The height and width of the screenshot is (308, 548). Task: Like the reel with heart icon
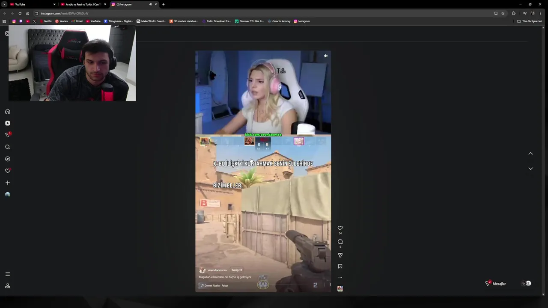click(x=340, y=228)
